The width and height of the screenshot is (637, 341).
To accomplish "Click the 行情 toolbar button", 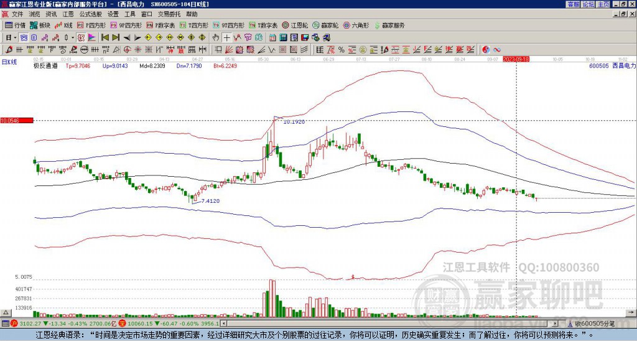I will click(16, 25).
